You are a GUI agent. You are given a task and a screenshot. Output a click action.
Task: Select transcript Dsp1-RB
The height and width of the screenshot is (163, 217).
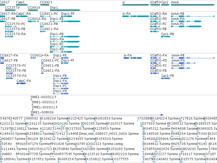pyautogui.click(x=65, y=37)
